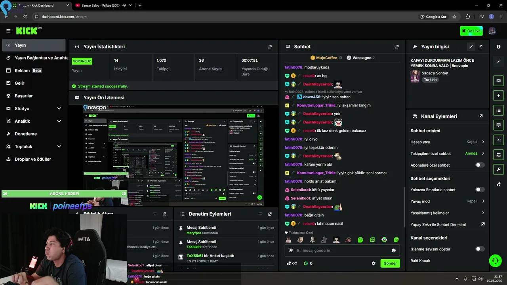
Task: Toggle the stream preview panel icon in the right rail
Action: [x=498, y=81]
